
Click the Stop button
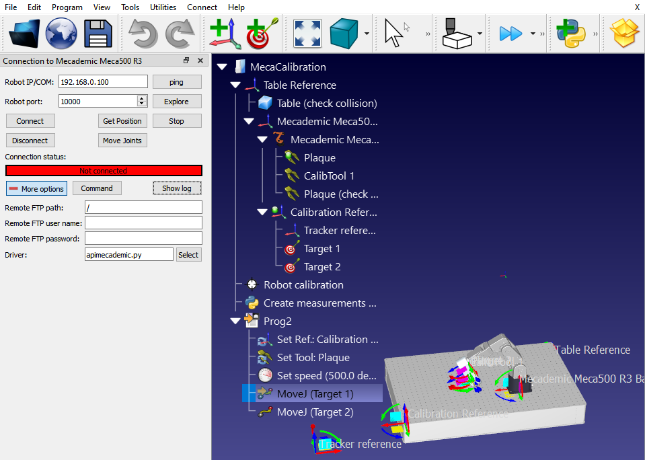(x=177, y=121)
